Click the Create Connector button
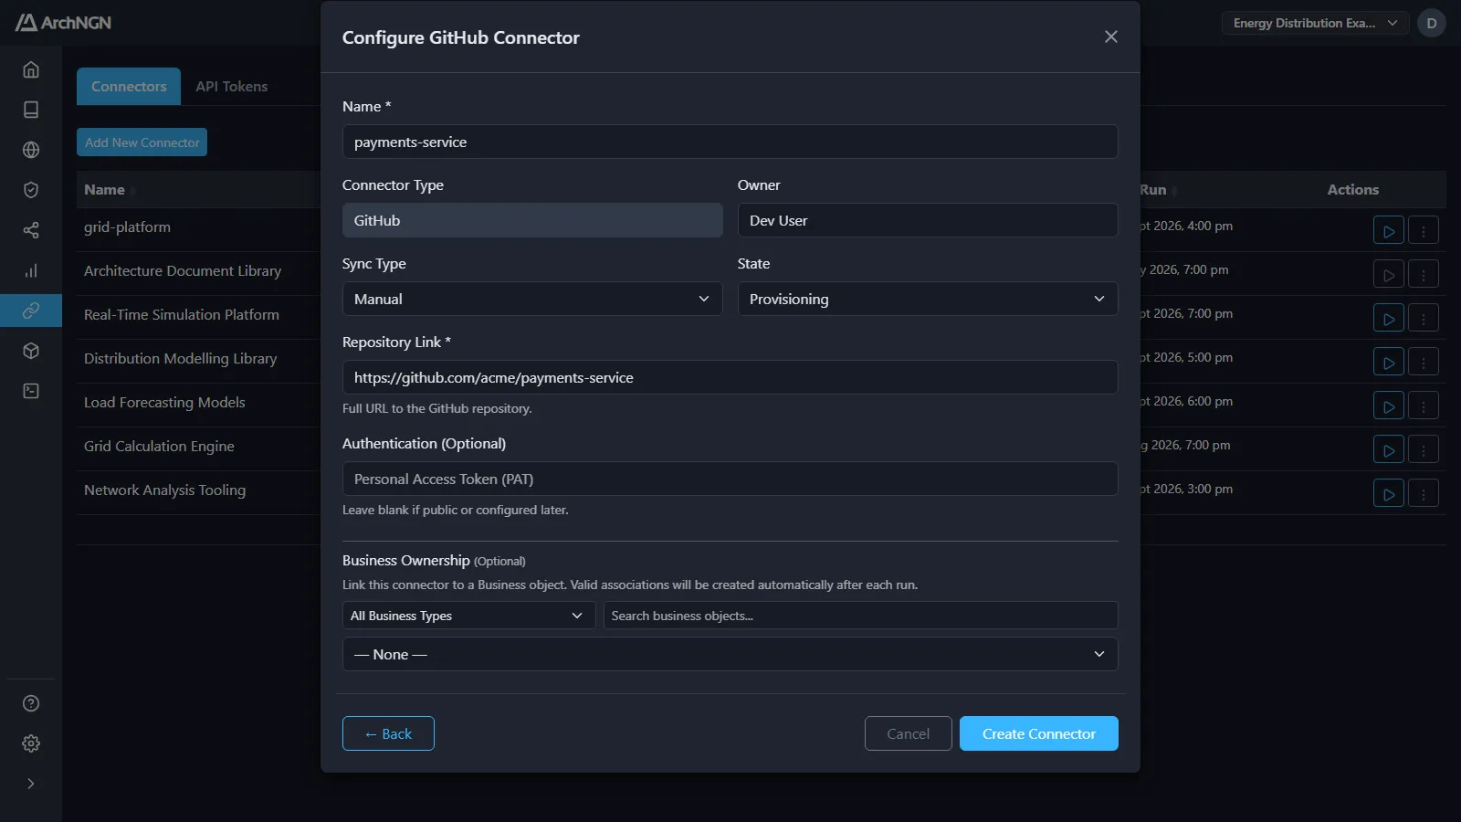Image resolution: width=1461 pixels, height=822 pixels. pos(1039,733)
